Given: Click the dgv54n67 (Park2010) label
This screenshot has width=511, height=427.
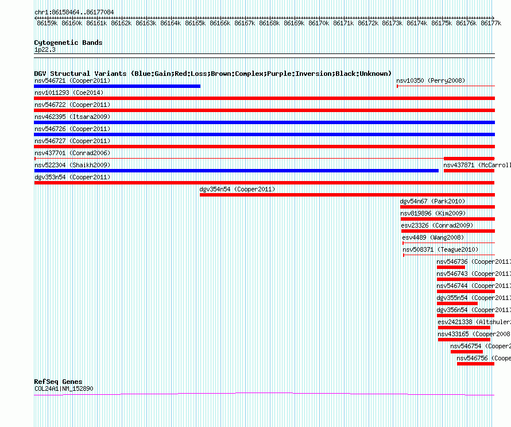Looking at the screenshot, I should 432,201.
